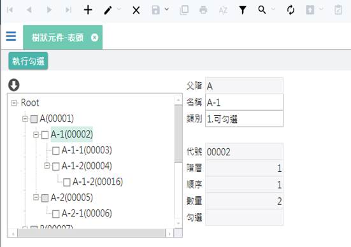Open the dropdown arrow beside export icon
This screenshot has width=351, height=247.
pos(321,9)
